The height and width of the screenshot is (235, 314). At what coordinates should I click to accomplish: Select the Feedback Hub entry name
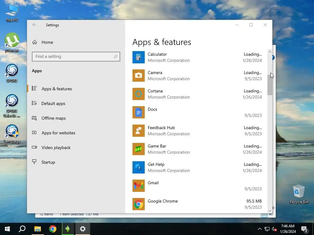pos(161,128)
